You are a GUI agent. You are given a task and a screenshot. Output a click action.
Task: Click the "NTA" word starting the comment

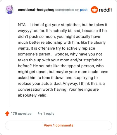pos(22,25)
